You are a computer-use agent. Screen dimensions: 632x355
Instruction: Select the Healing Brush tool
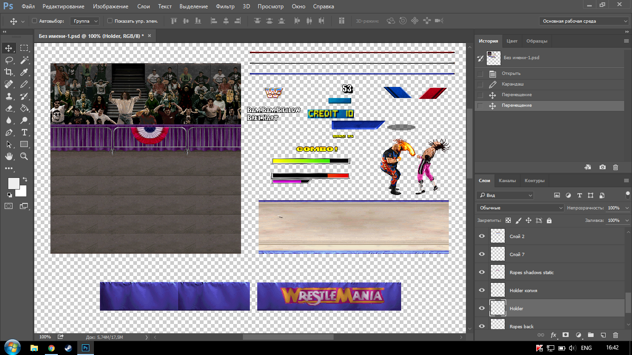(9, 84)
